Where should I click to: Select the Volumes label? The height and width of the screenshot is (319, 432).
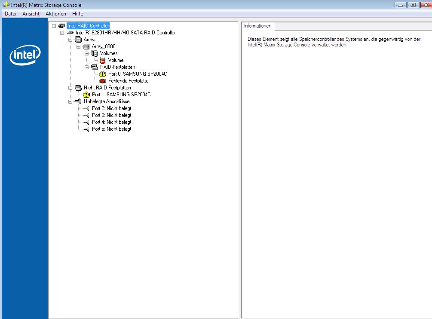tap(109, 53)
